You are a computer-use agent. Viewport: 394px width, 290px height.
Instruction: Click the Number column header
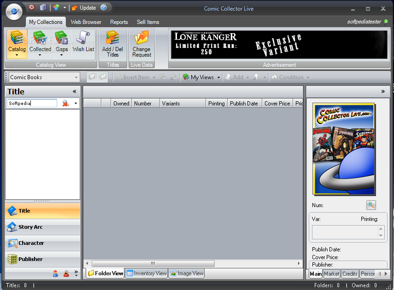click(x=146, y=104)
